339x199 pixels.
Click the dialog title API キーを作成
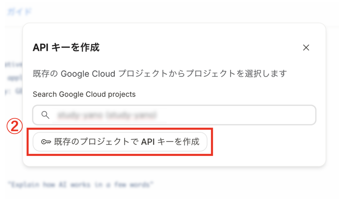pos(66,47)
